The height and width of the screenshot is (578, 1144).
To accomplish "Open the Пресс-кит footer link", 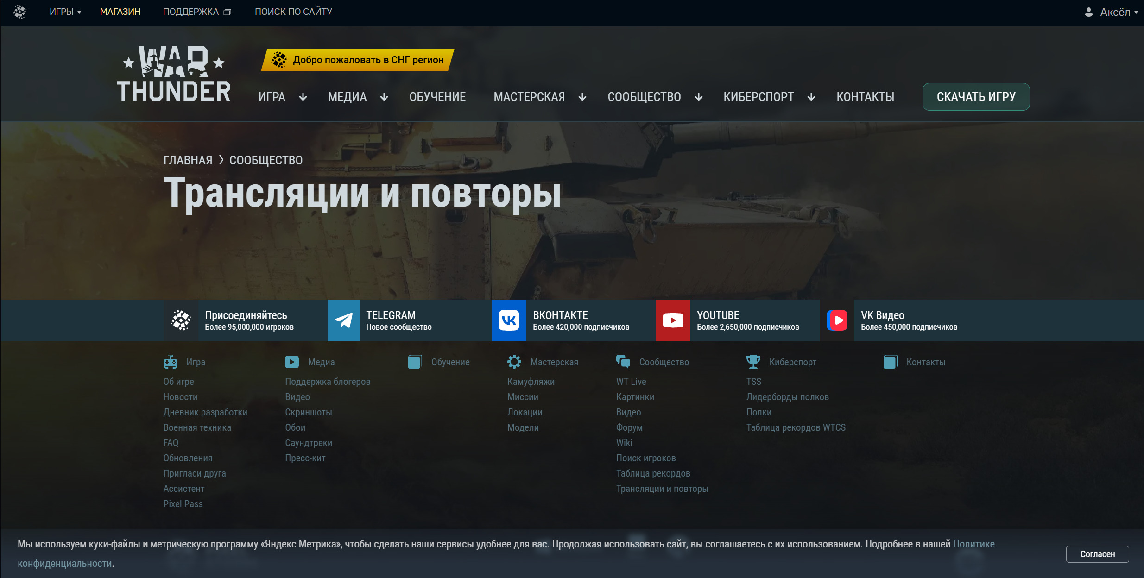I will 305,458.
